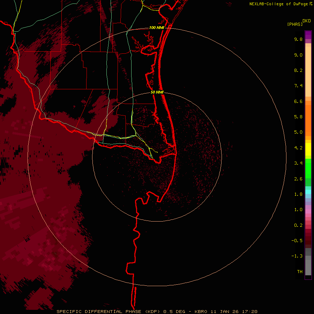314x314 pixels.
Task: Click the 7.4 legend value
Action: (x=298, y=86)
